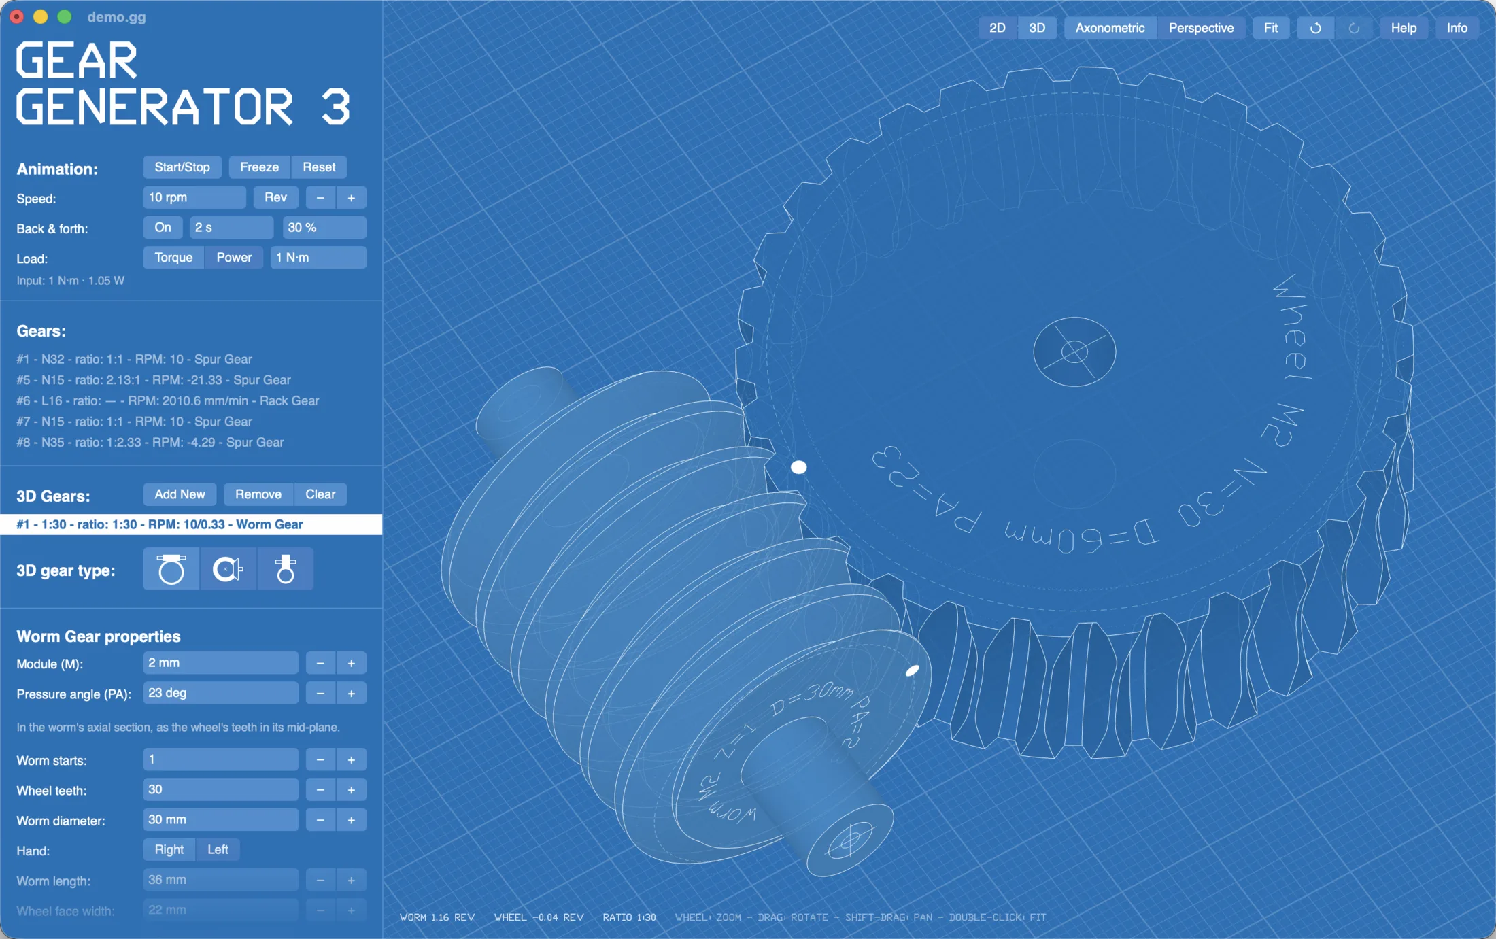Screen dimensions: 1496x939
Task: Click the worm wheel center hub
Action: [x=1074, y=352]
